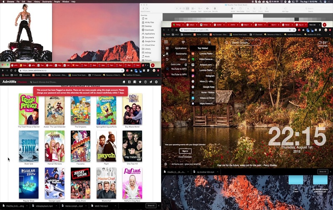Click the film strip icon in AdmitMe header
This screenshot has height=210, width=333.
(x=129, y=82)
